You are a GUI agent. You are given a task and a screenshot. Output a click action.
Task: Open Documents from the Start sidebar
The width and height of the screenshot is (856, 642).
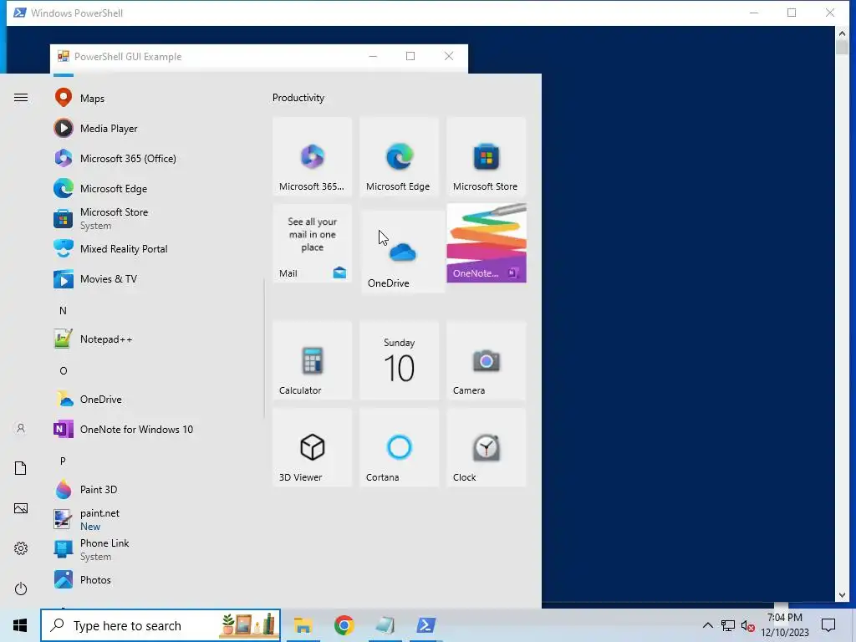[21, 468]
